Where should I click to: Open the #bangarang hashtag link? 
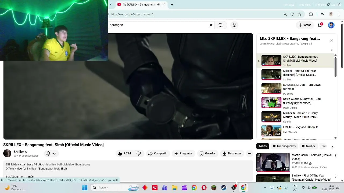click(x=82, y=165)
